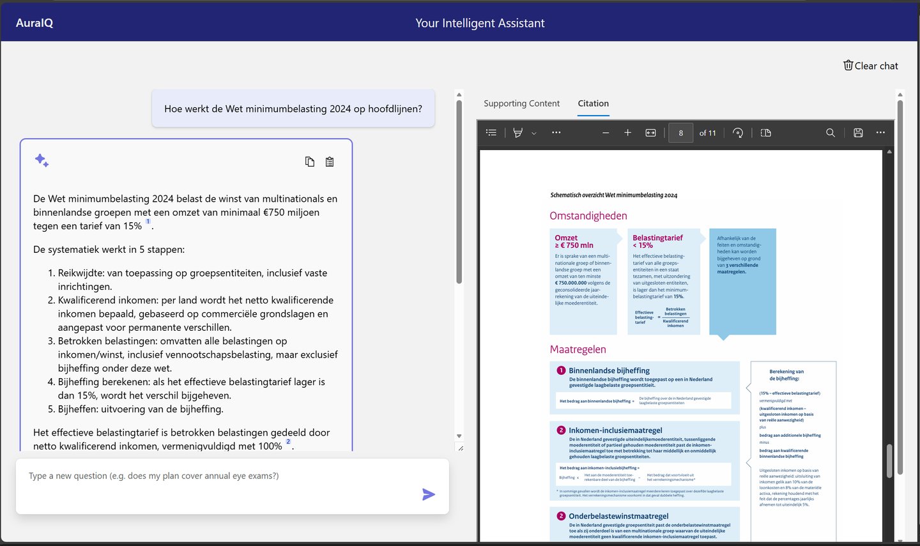Send the typed question
Viewport: 920px width, 546px height.
coord(429,494)
